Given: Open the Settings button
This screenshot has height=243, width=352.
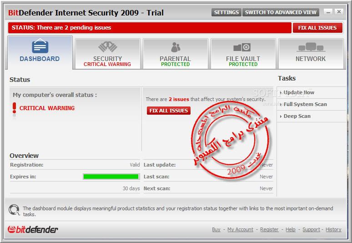Looking at the screenshot, I should (226, 12).
